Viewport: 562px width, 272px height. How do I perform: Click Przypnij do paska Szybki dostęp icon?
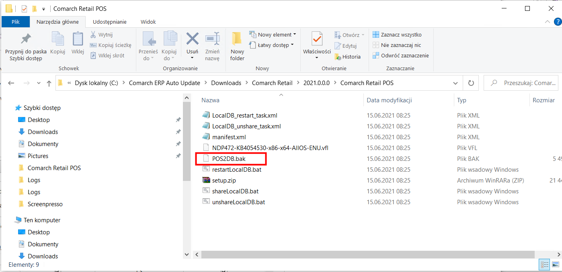(x=26, y=39)
